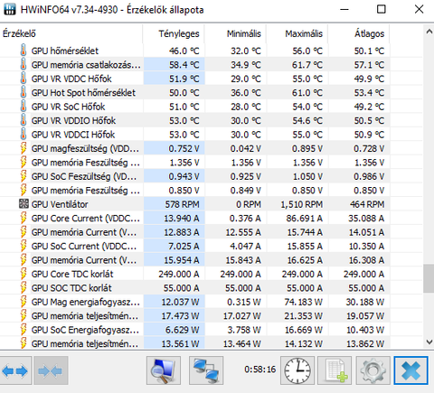Viewport: 434px width, 393px height.
Task: Open the magnifier monitor logging icon
Action: pyautogui.click(x=164, y=370)
